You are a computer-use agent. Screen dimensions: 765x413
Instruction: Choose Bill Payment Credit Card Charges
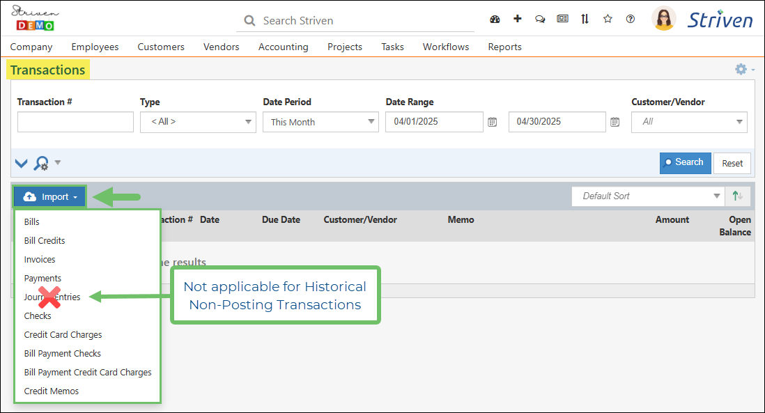point(87,373)
